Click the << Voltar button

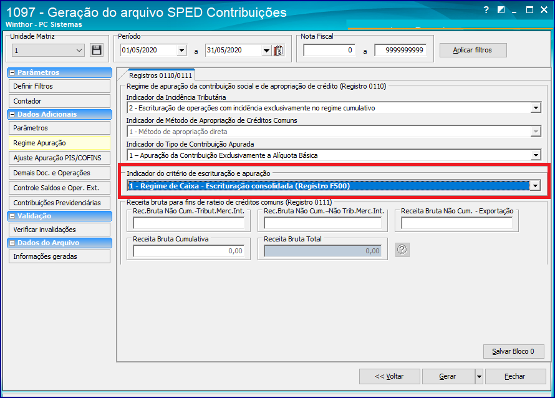pyautogui.click(x=389, y=376)
